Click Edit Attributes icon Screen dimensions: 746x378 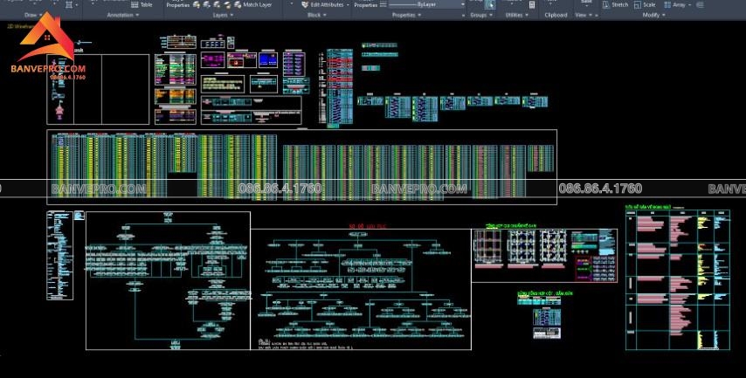305,4
